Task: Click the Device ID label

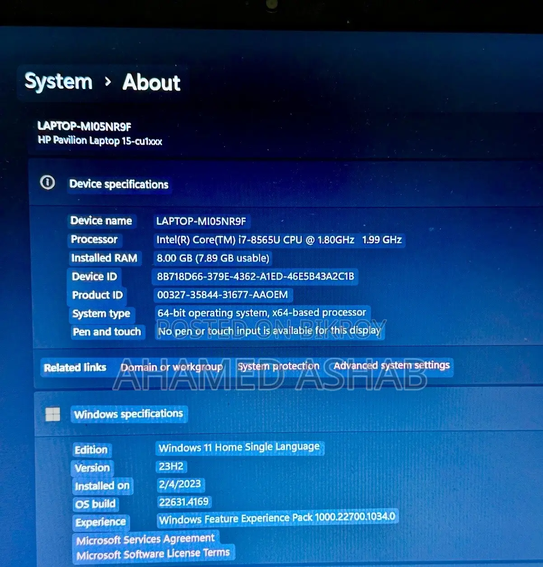Action: click(x=94, y=276)
